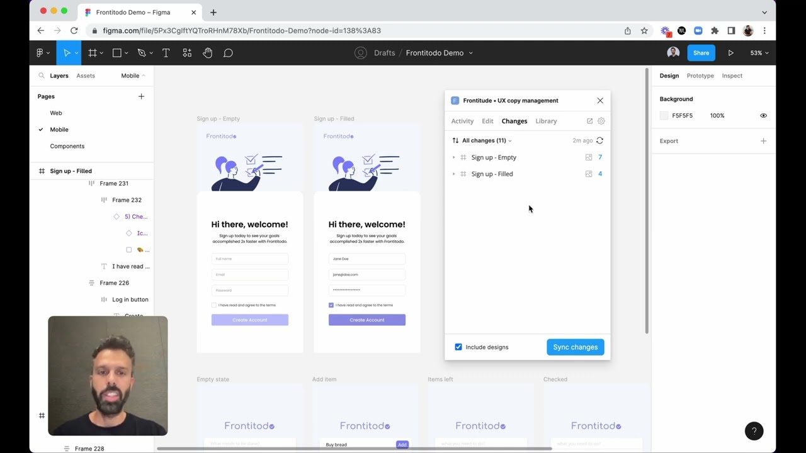Select the Log in button layer
Viewport: 806px width, 453px height.
coord(130,299)
